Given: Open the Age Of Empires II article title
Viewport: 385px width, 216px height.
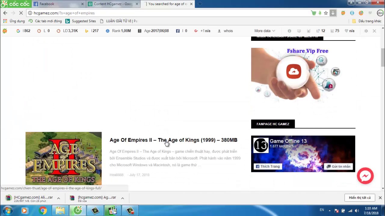Looking at the screenshot, I should 174,140.
